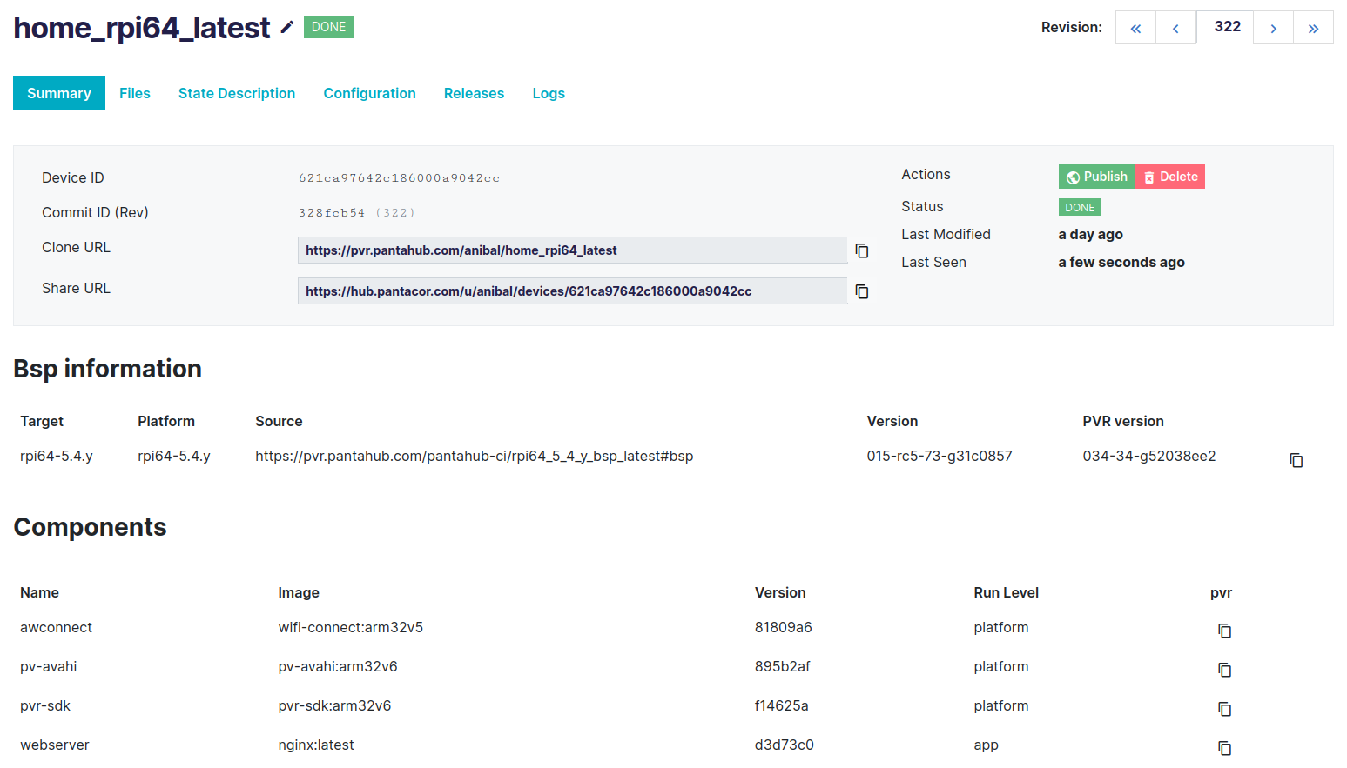Copy Bsp information row

pos(1296,460)
